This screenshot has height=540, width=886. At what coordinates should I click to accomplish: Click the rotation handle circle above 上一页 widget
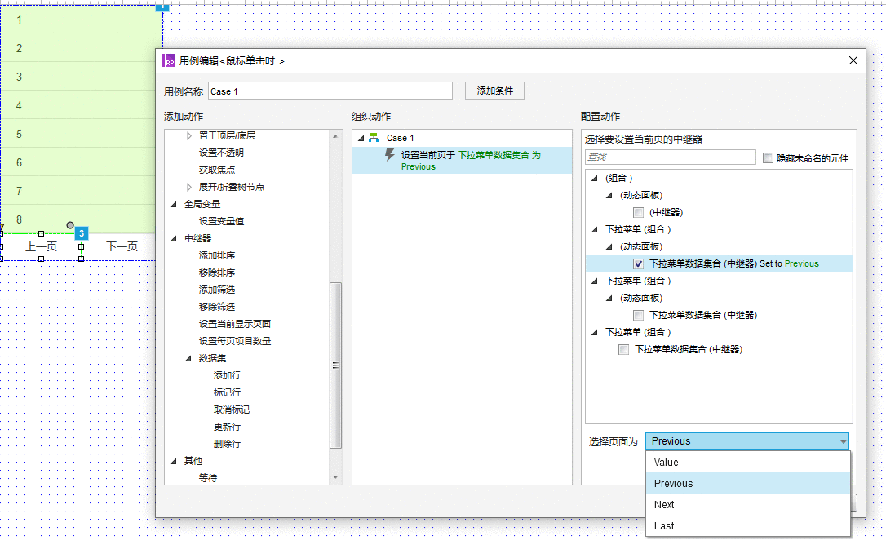pyautogui.click(x=70, y=225)
